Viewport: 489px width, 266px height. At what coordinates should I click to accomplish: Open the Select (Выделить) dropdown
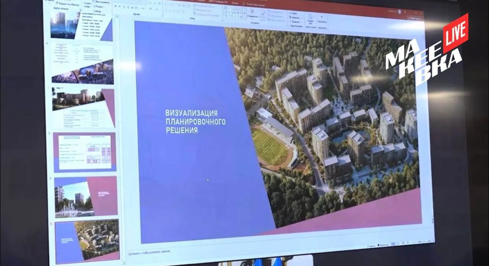tap(296, 22)
